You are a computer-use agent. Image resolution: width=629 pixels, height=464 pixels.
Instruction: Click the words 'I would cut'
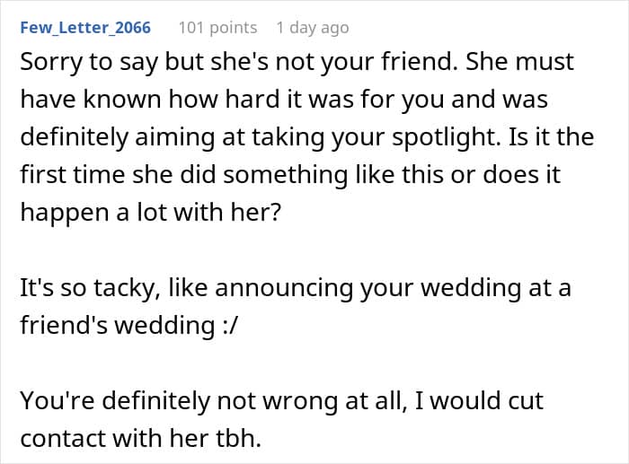479,400
